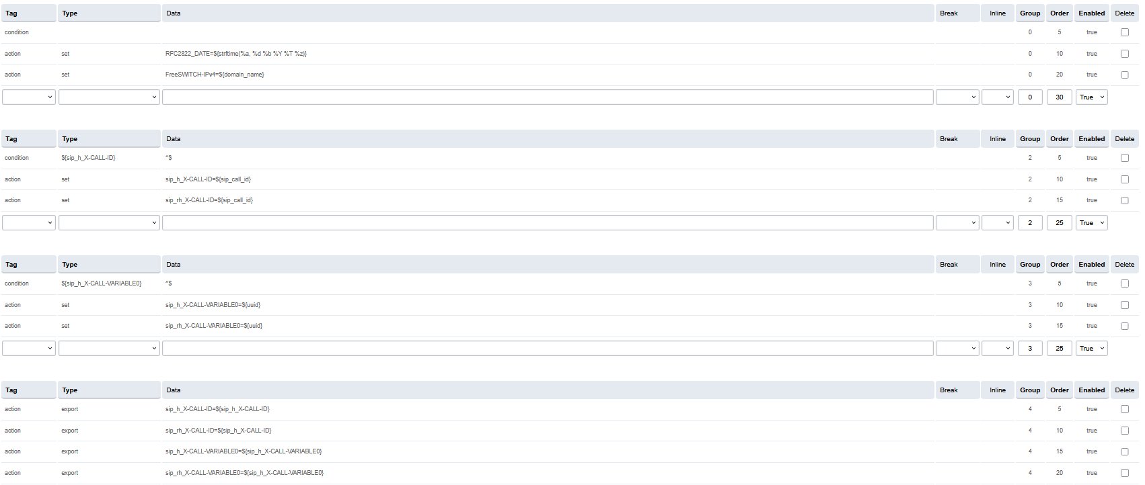Open the Break dropdown in the group 3 new row
Image resolution: width=1145 pixels, height=485 pixels.
[957, 348]
